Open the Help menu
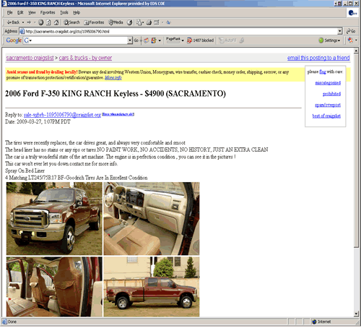 77,12
